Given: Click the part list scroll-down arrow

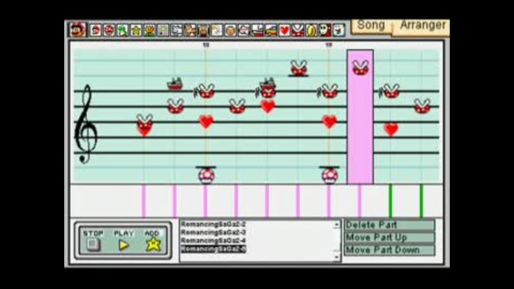Looking at the screenshot, I should [x=337, y=257].
